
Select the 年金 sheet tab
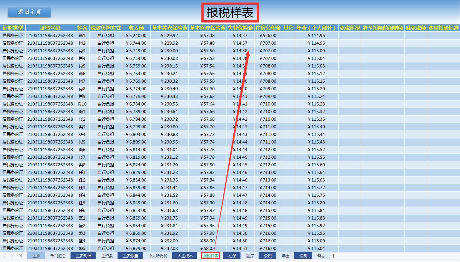286,256
